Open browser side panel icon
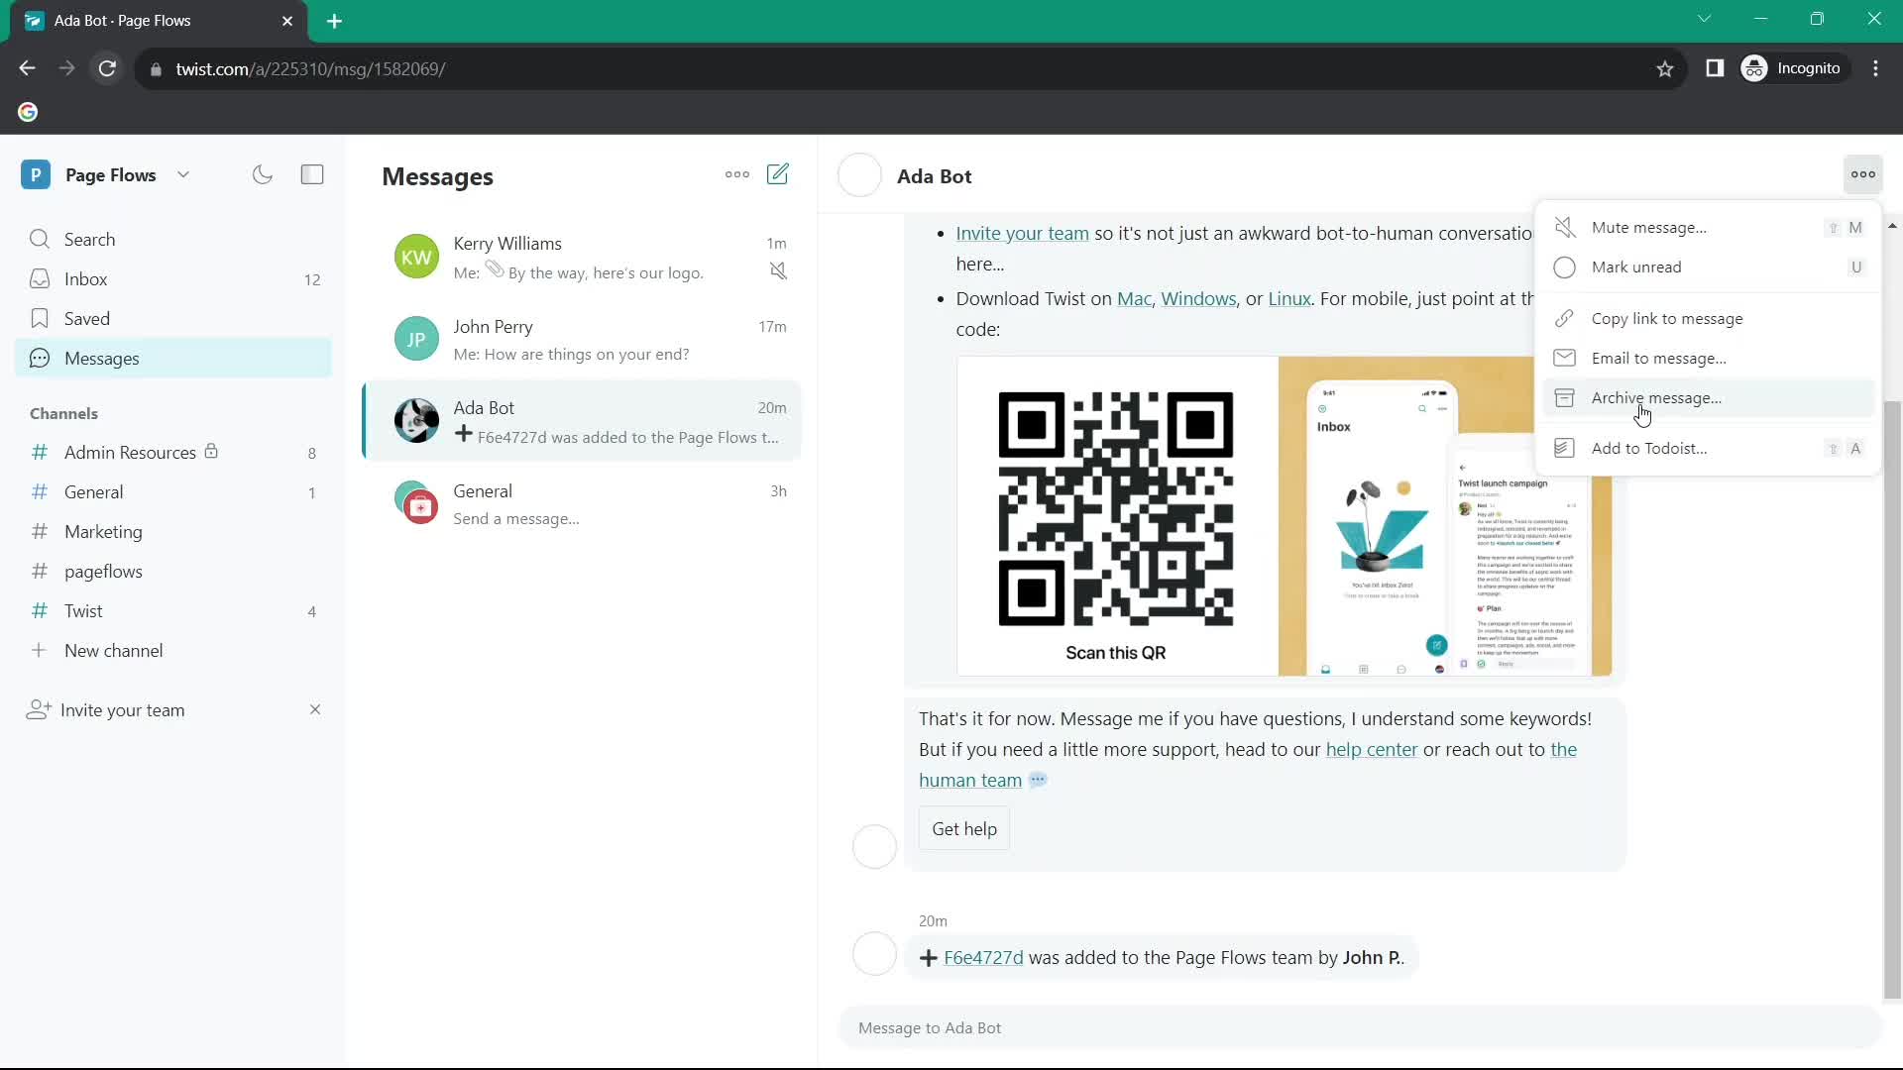This screenshot has width=1903, height=1070. point(1715,68)
